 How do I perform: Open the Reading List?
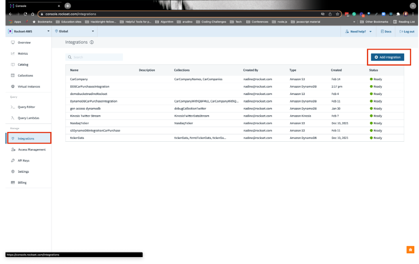click(404, 22)
